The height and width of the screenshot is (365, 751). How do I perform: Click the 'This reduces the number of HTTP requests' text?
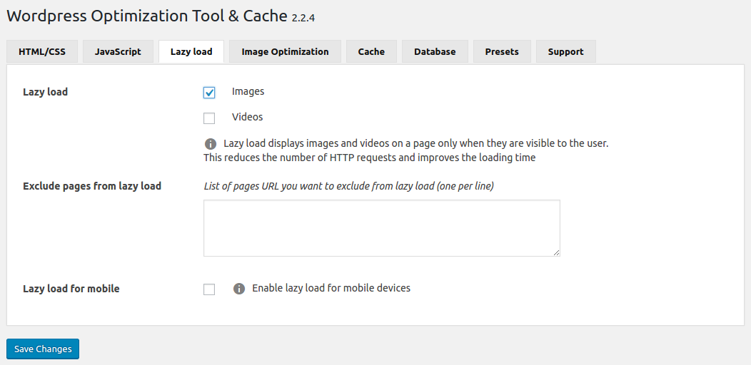pos(369,158)
